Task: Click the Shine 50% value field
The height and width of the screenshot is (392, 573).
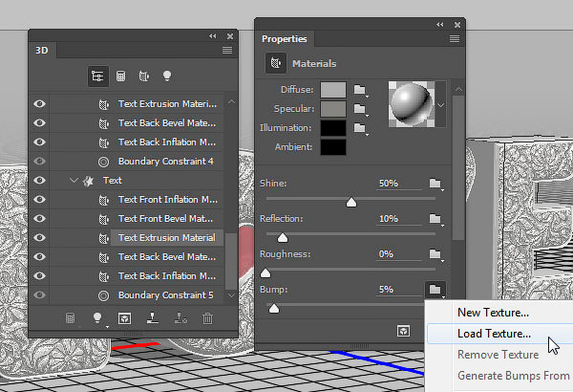Action: coord(399,183)
